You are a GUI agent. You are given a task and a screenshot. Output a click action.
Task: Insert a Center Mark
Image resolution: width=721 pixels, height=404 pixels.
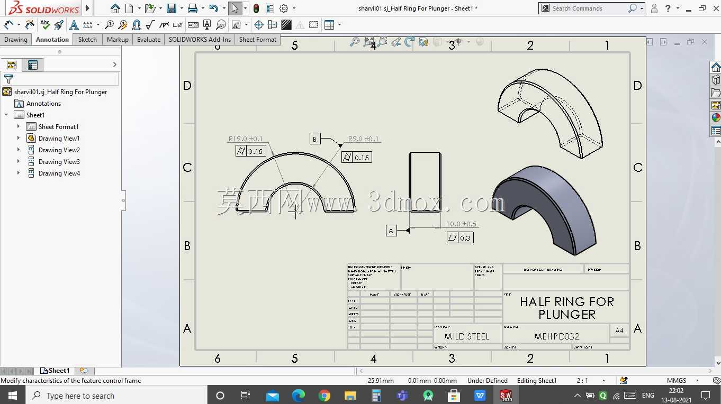[259, 24]
